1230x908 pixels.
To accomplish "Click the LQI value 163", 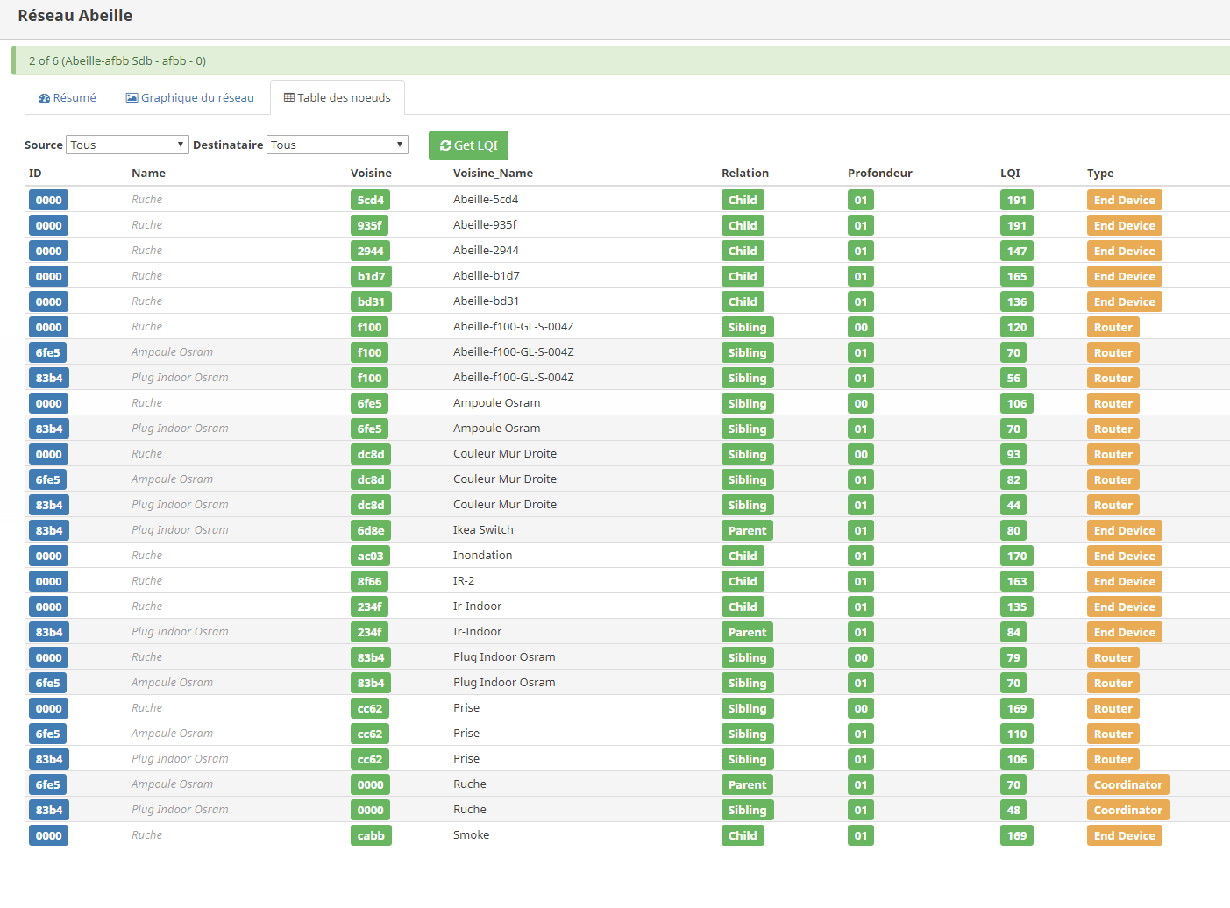I will (1017, 581).
